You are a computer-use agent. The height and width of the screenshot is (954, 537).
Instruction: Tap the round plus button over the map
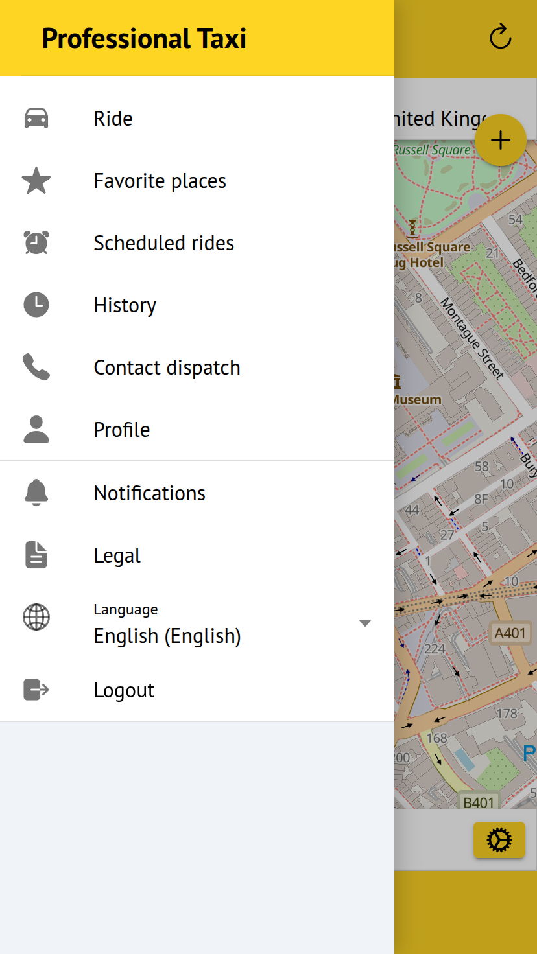tap(500, 140)
